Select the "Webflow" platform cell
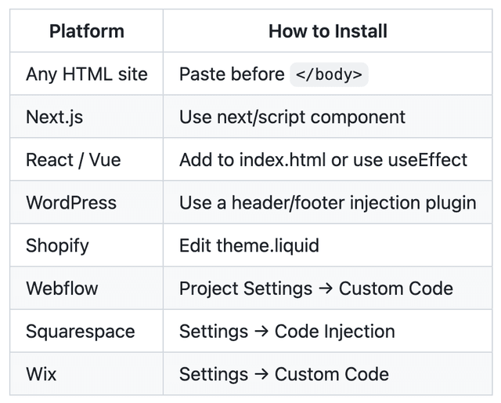Image resolution: width=501 pixels, height=403 pixels. 62,288
